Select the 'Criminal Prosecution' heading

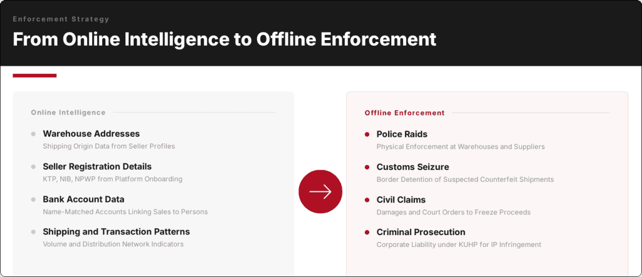[421, 232]
